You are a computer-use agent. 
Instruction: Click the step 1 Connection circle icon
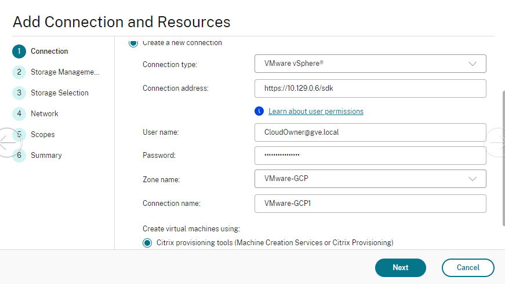pyautogui.click(x=19, y=51)
